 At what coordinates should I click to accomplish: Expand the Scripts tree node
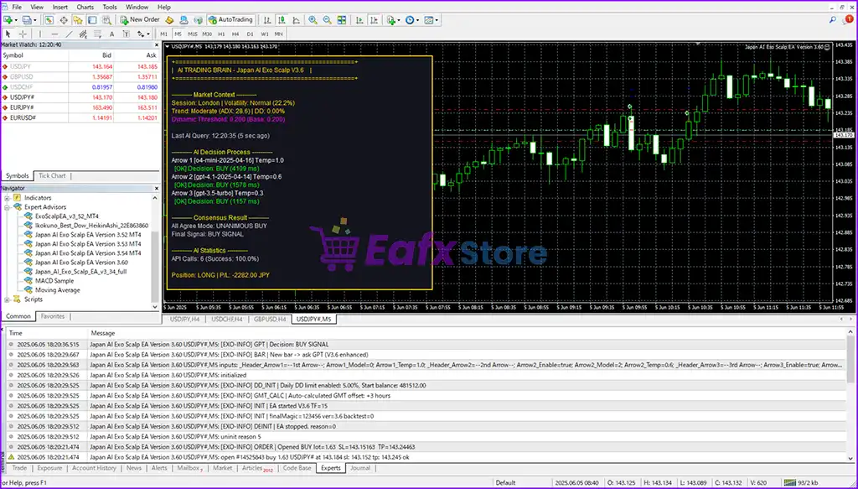(x=7, y=299)
